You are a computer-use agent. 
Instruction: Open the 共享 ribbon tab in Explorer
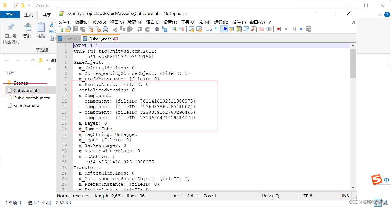point(47,15)
